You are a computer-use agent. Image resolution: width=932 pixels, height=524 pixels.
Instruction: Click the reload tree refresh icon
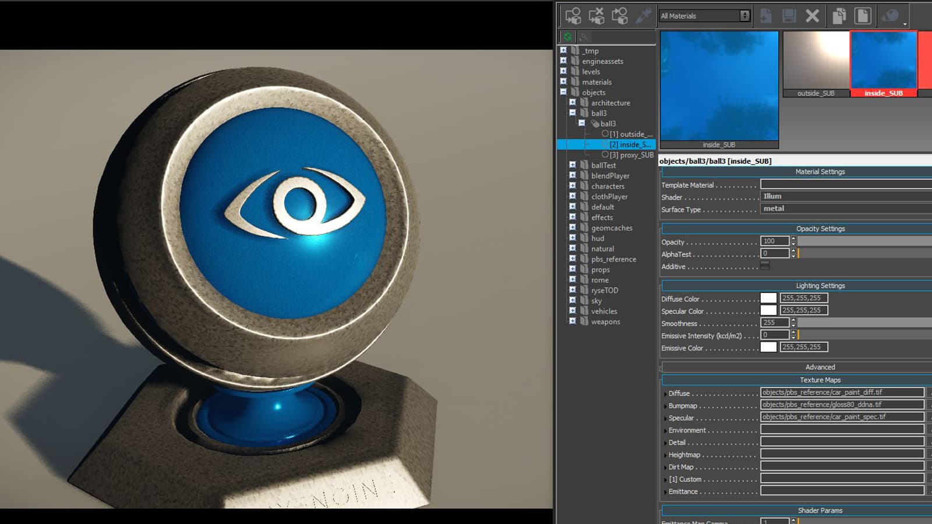568,36
